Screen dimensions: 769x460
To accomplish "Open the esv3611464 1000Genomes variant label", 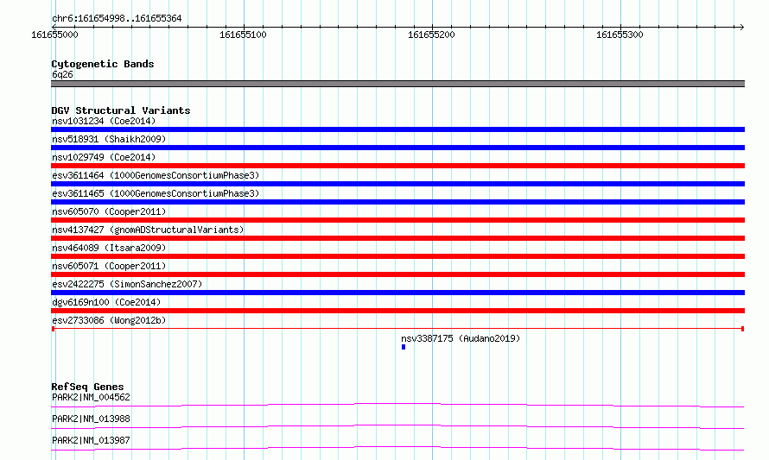I will (x=156, y=175).
